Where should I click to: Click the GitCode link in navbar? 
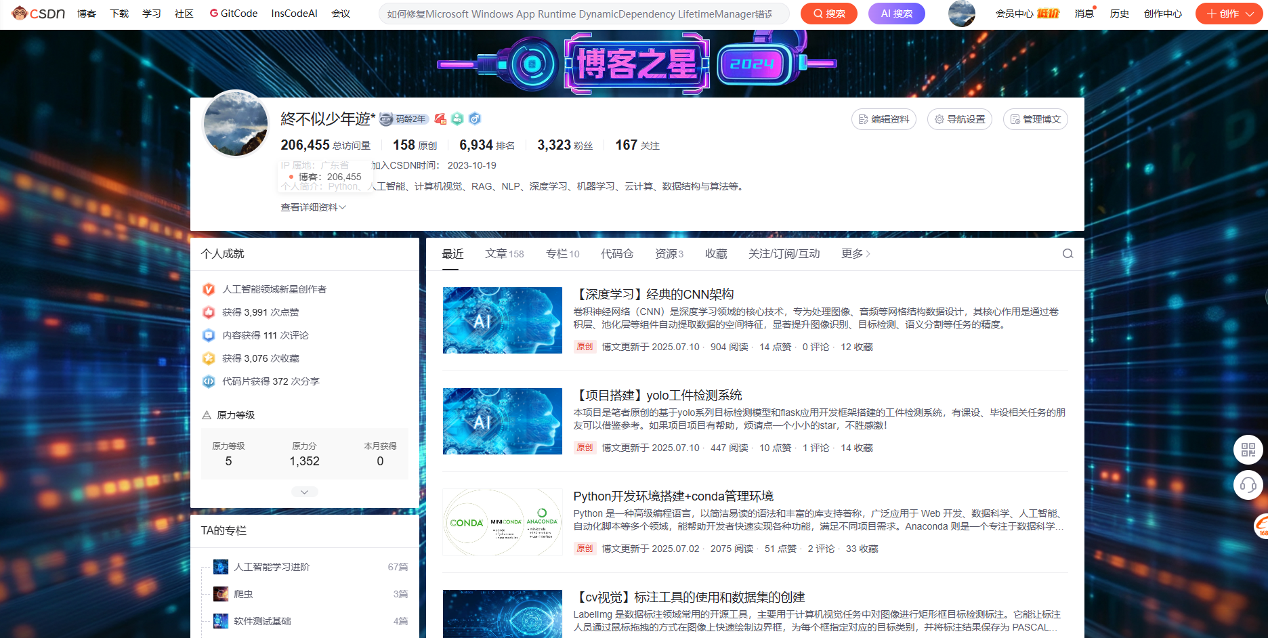point(234,14)
